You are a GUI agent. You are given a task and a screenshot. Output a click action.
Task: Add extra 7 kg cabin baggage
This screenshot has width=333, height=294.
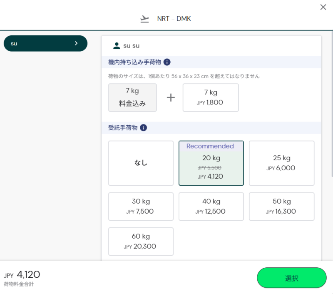point(211,97)
